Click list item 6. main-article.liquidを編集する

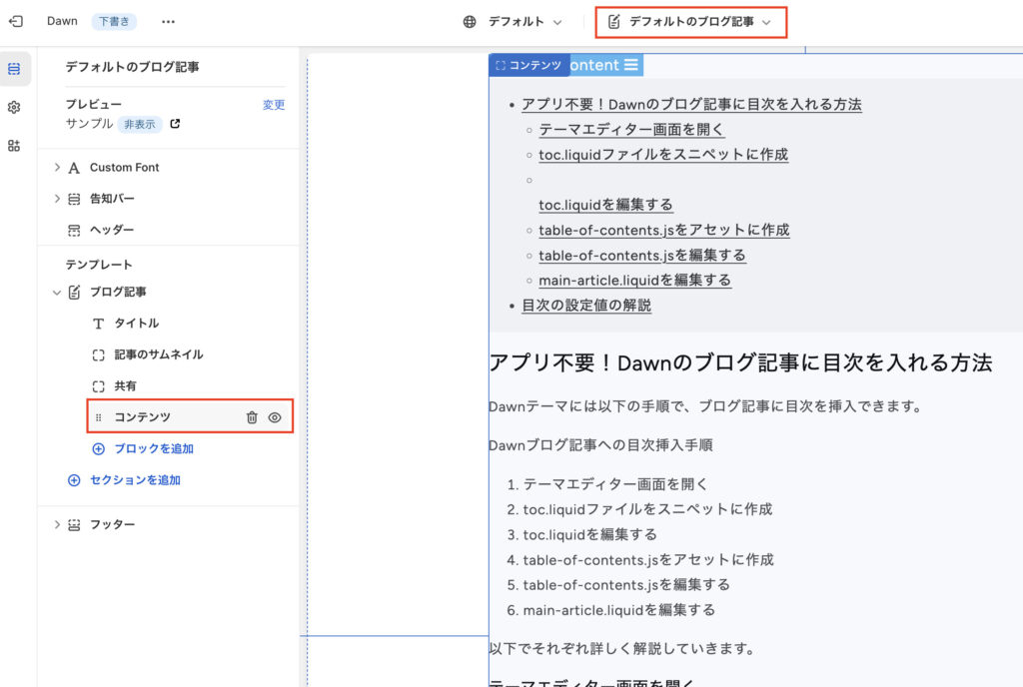tap(610, 610)
